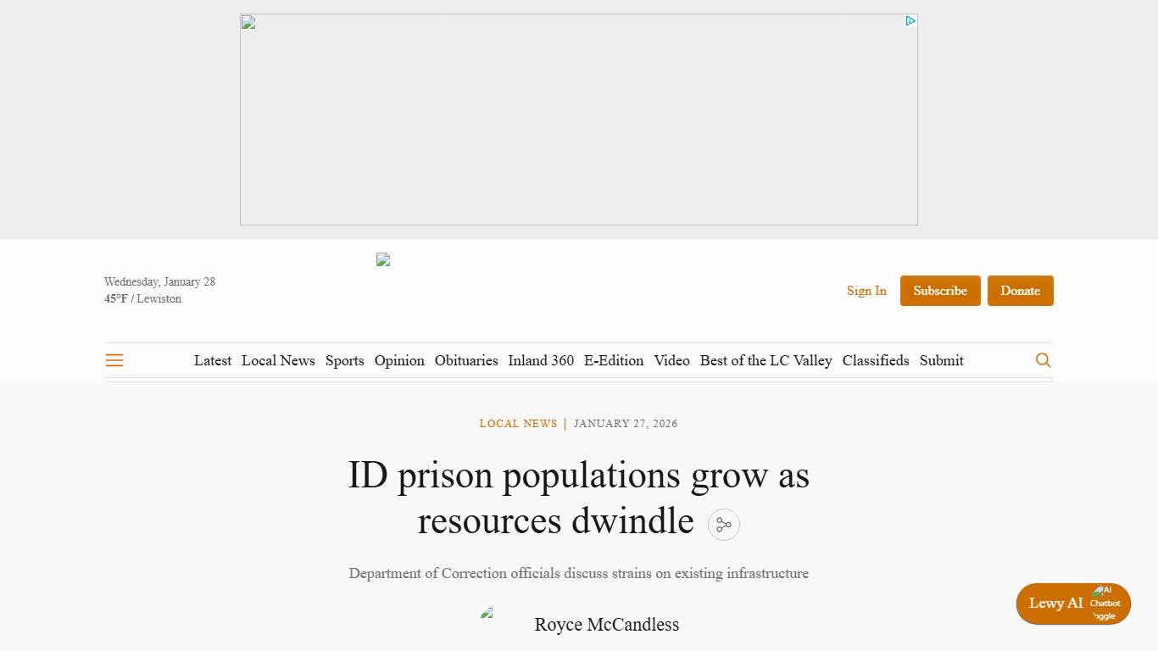Image resolution: width=1158 pixels, height=651 pixels.
Task: Open the site search
Action: (x=1043, y=359)
